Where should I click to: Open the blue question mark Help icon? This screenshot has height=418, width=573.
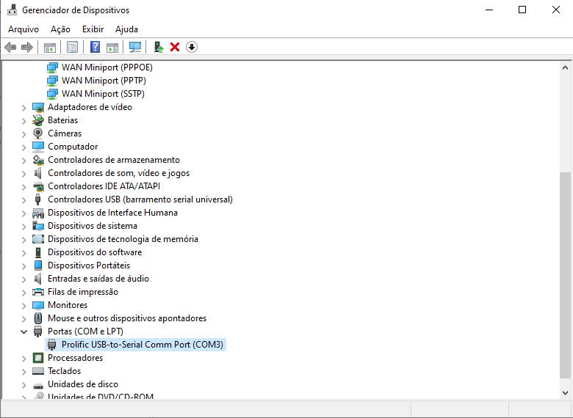pos(95,47)
